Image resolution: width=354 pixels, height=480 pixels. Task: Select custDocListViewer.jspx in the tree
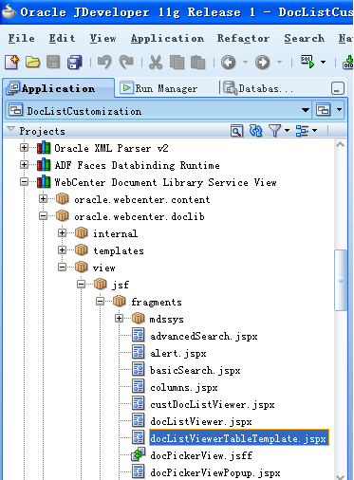[213, 404]
